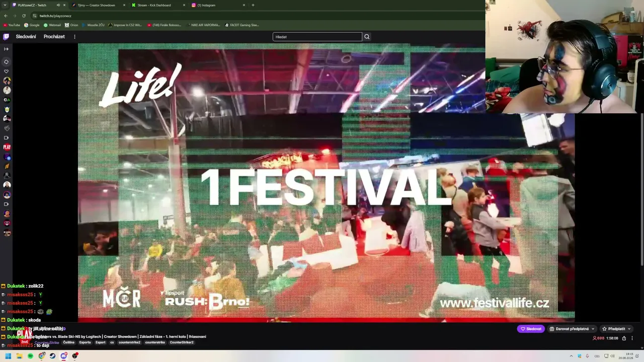Open the Sledování following menu item
Image resolution: width=644 pixels, height=362 pixels.
[x=26, y=37]
